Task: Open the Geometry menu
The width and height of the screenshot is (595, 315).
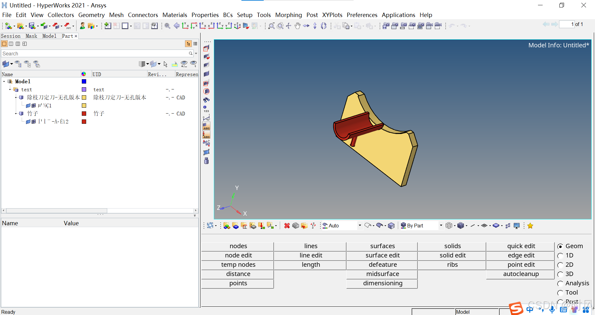Action: point(91,15)
